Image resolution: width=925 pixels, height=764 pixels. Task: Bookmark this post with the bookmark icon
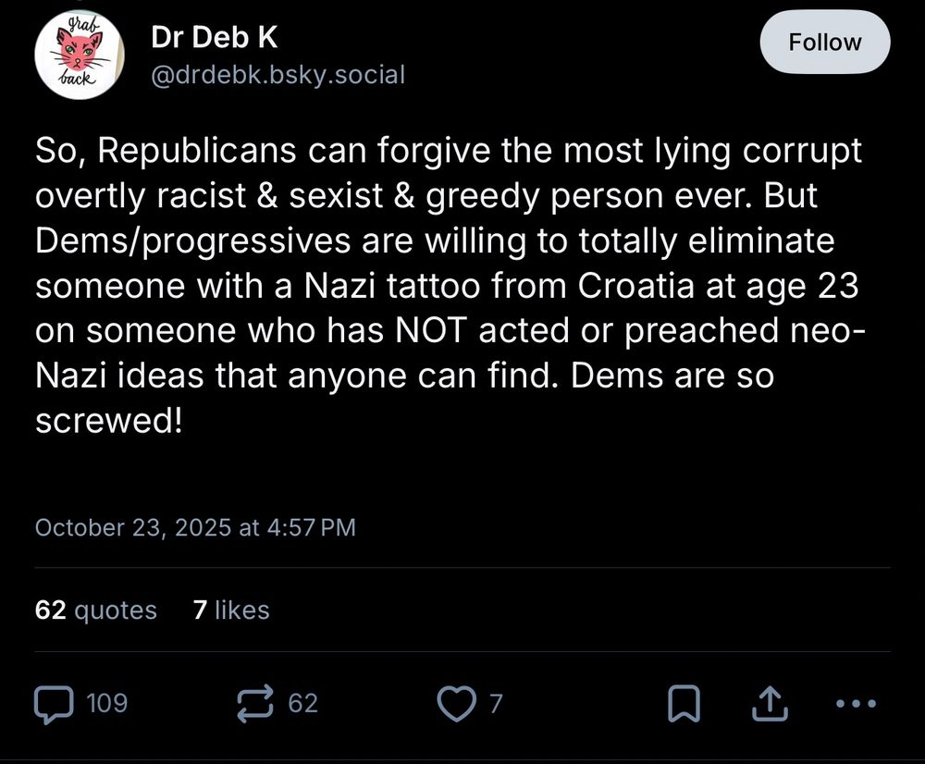(683, 703)
